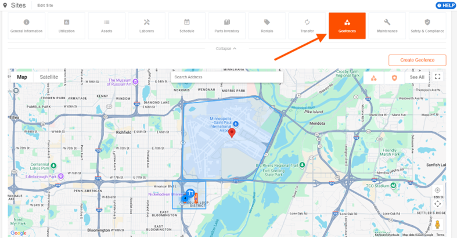Screen dimensions: 457x238
Task: Open the Utilization tab
Action: click(66, 26)
